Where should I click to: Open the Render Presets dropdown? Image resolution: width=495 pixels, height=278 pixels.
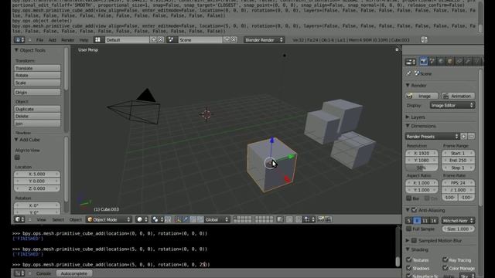point(432,136)
